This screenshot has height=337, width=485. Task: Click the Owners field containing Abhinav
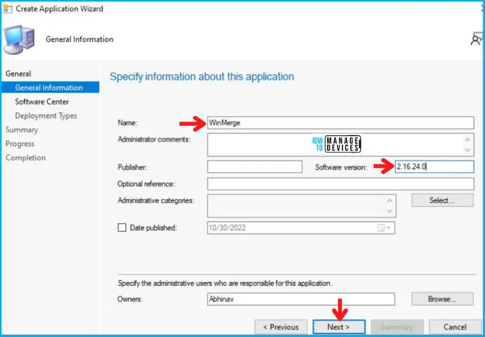pyautogui.click(x=301, y=299)
